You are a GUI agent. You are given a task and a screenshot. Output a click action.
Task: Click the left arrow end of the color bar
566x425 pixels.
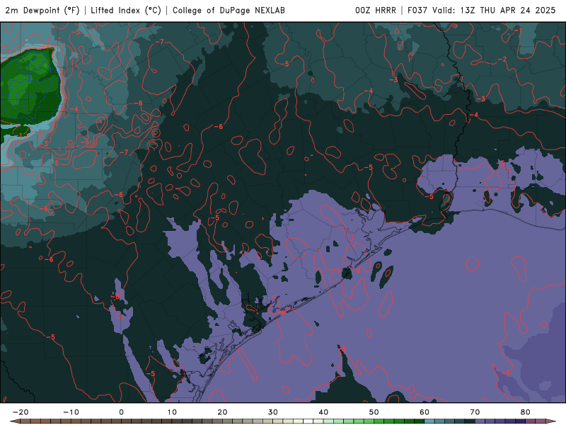(x=14, y=421)
